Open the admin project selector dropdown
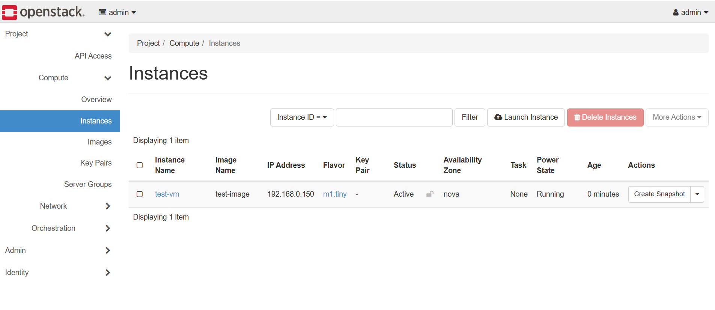715x310 pixels. pyautogui.click(x=117, y=12)
